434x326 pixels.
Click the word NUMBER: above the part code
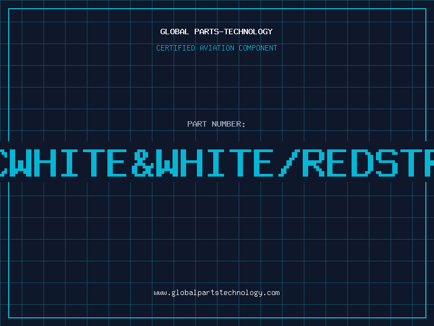coord(229,124)
